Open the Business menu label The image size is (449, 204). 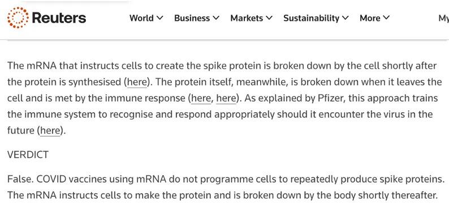coord(192,18)
